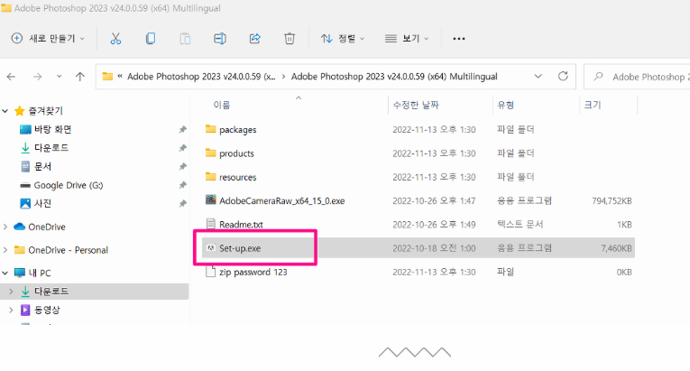
Task: Collapse the 내 PC tree node
Action: pyautogui.click(x=5, y=274)
